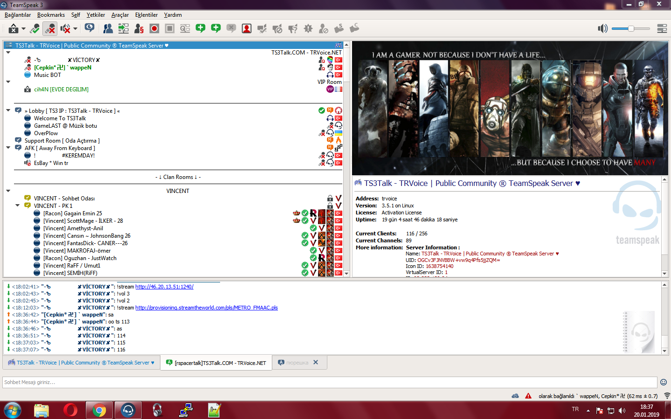Focus the Sohbet Mesajı chat input field
Viewport: 671px width, 419px height.
pyautogui.click(x=330, y=382)
